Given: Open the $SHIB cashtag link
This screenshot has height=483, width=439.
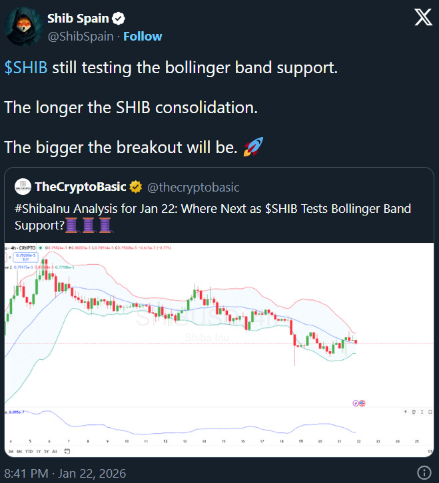Looking at the screenshot, I should pos(26,69).
